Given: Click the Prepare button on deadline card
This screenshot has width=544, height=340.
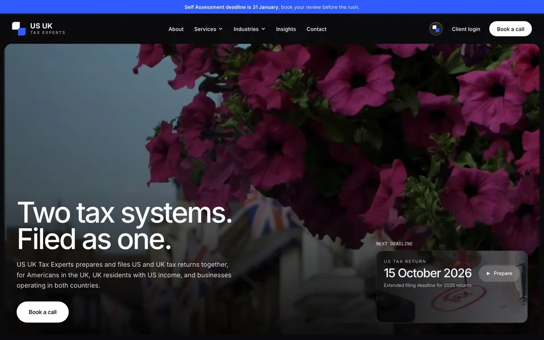Looking at the screenshot, I should [x=499, y=273].
